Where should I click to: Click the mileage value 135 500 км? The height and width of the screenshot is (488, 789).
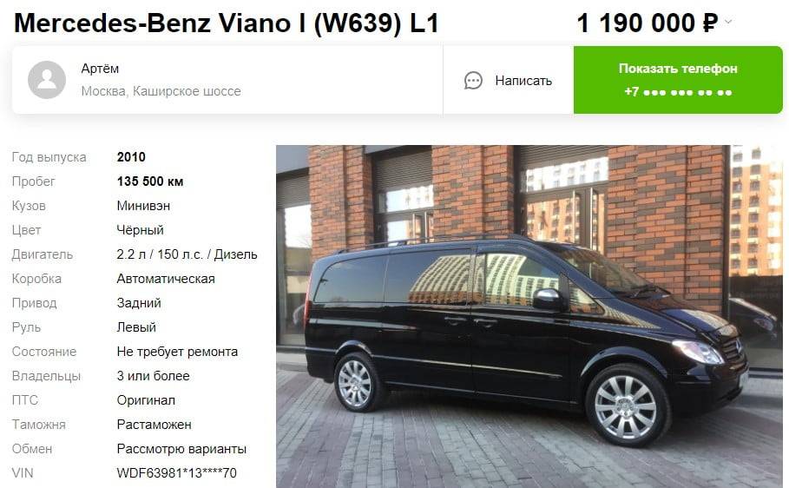[x=150, y=181]
